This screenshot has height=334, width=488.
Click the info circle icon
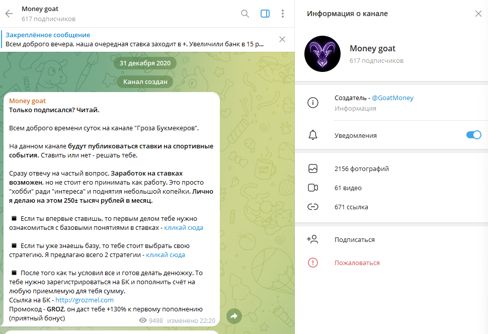click(x=313, y=103)
